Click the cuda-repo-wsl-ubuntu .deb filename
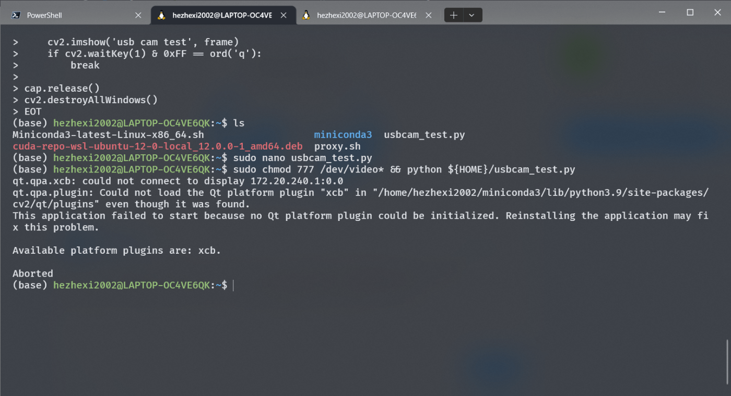The image size is (731, 396). pos(158,146)
